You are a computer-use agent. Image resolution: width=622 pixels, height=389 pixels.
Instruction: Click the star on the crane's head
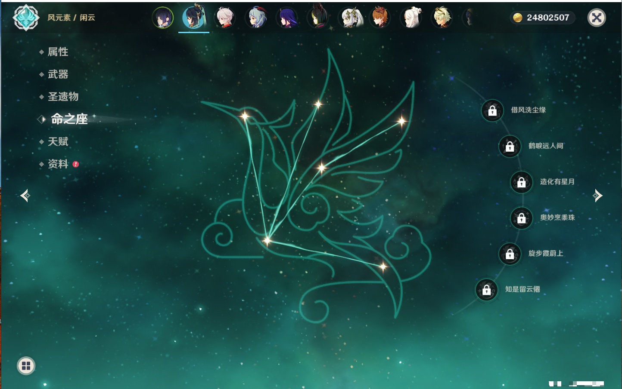coord(245,116)
